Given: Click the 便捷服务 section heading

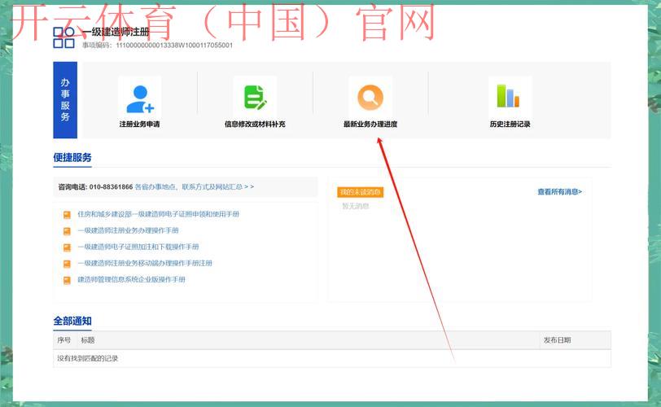Looking at the screenshot, I should coord(72,158).
